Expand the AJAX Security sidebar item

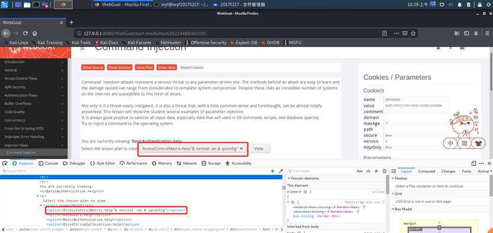[x=34, y=87]
